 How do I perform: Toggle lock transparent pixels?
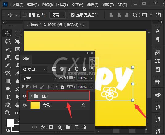[x=35, y=87]
